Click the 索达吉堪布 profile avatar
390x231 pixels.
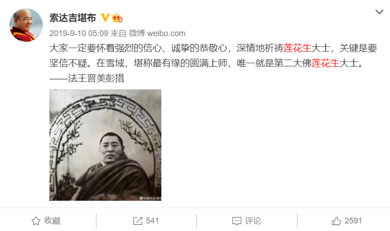pyautogui.click(x=26, y=25)
